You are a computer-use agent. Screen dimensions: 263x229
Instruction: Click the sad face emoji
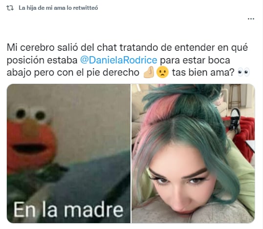pyautogui.click(x=162, y=72)
